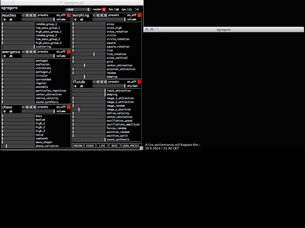
Task: Click the scattering slider in mouches
Action: coord(18,47)
